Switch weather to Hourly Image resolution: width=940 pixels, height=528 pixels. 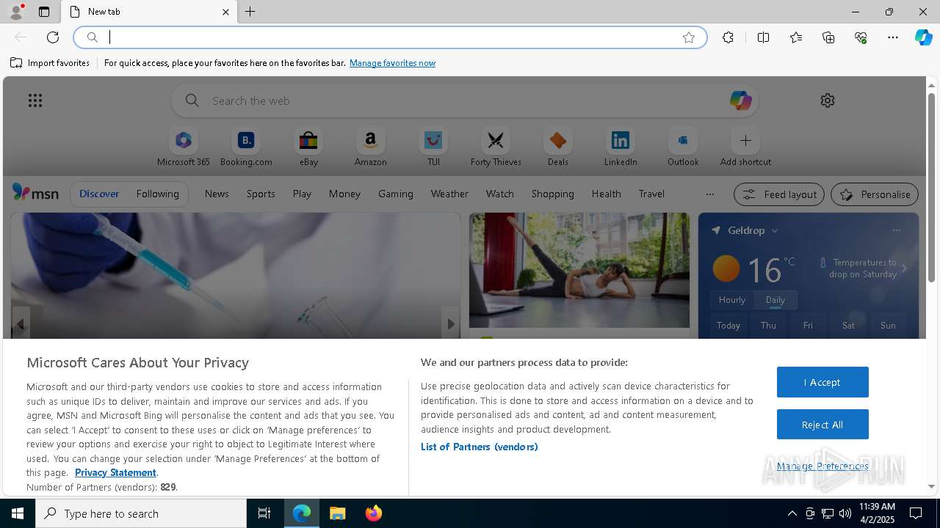coord(732,299)
